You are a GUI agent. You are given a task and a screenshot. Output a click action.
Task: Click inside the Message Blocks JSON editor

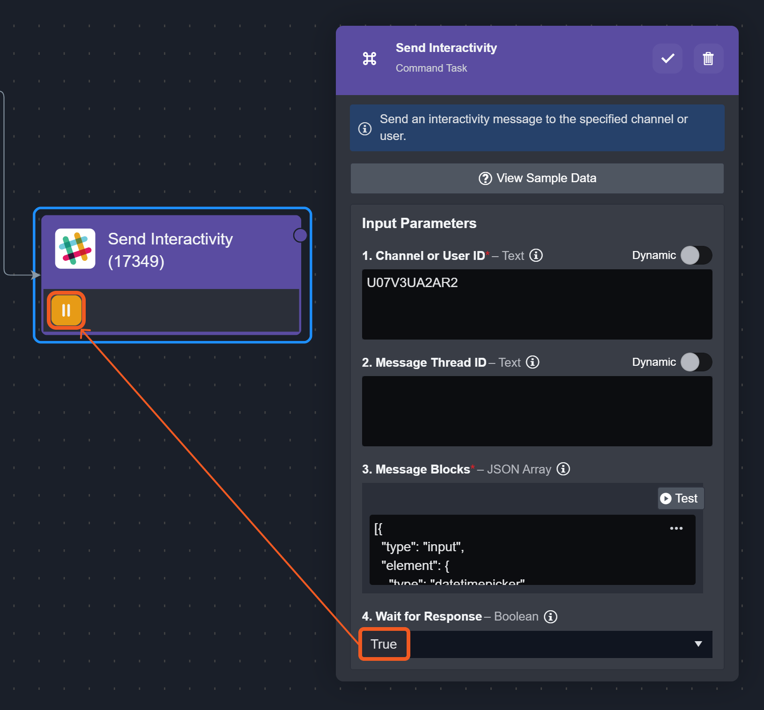click(533, 550)
